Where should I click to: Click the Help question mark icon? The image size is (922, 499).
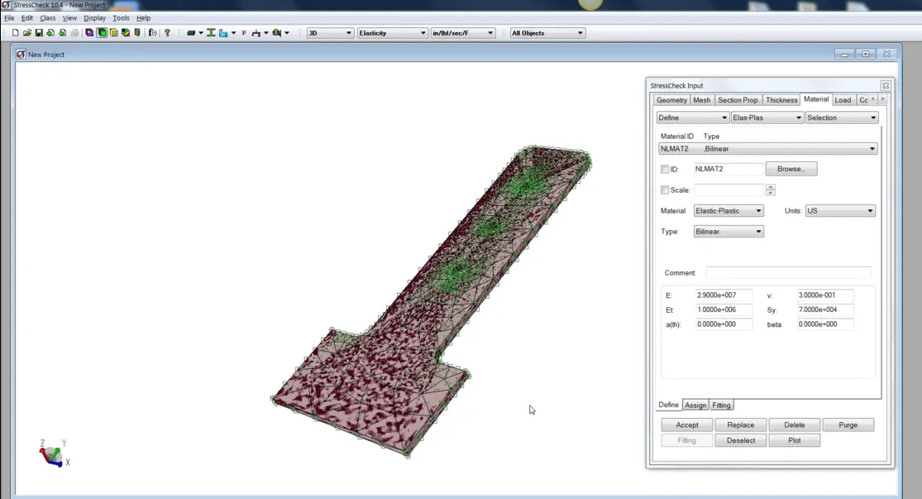tap(167, 32)
